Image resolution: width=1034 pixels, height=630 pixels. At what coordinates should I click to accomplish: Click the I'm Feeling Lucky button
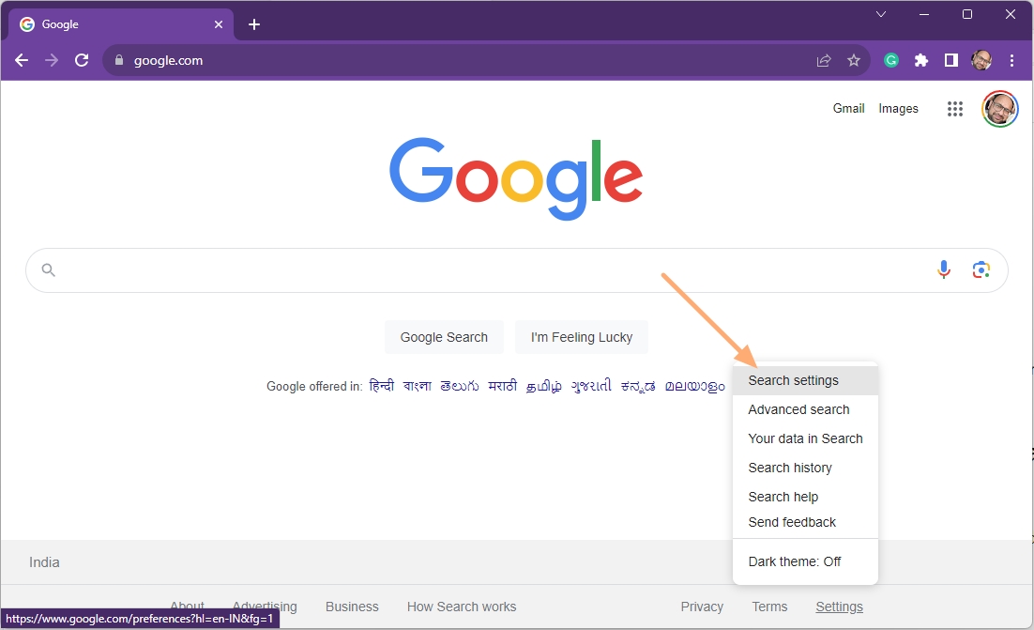(x=582, y=337)
